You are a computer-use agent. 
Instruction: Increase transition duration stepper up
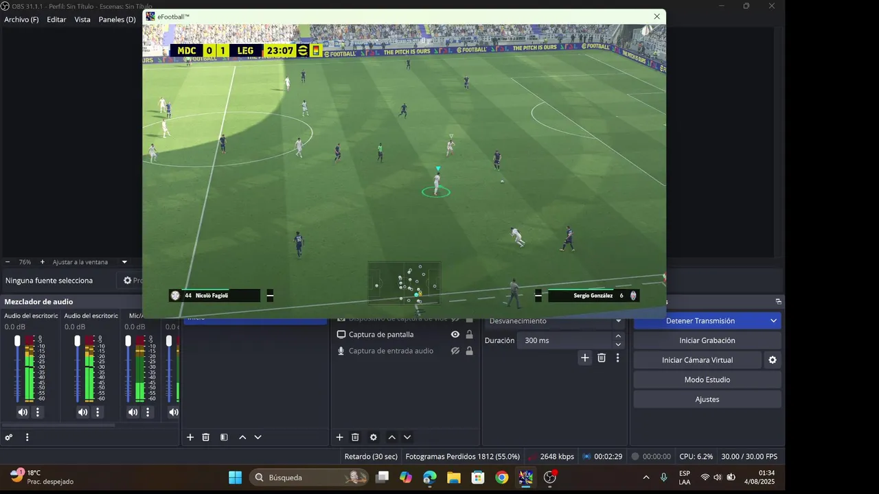(x=618, y=336)
